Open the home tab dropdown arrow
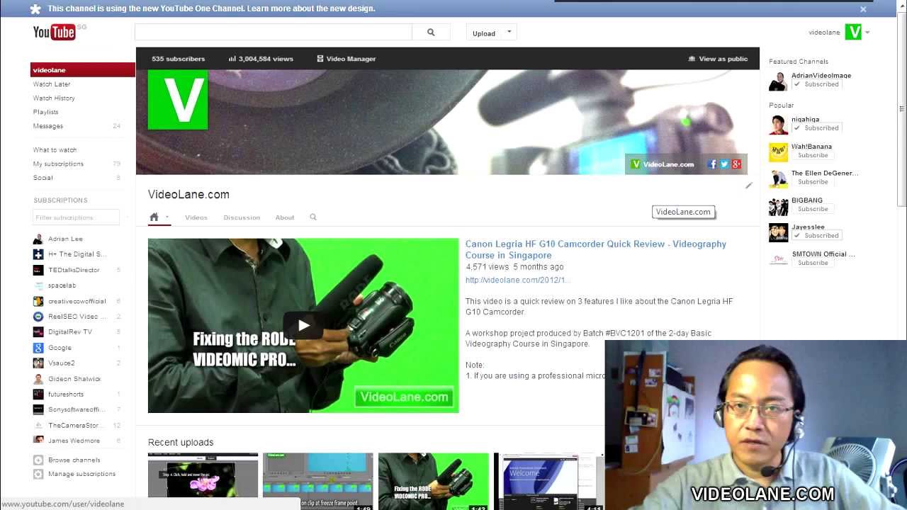Image resolution: width=907 pixels, height=510 pixels. tap(167, 217)
